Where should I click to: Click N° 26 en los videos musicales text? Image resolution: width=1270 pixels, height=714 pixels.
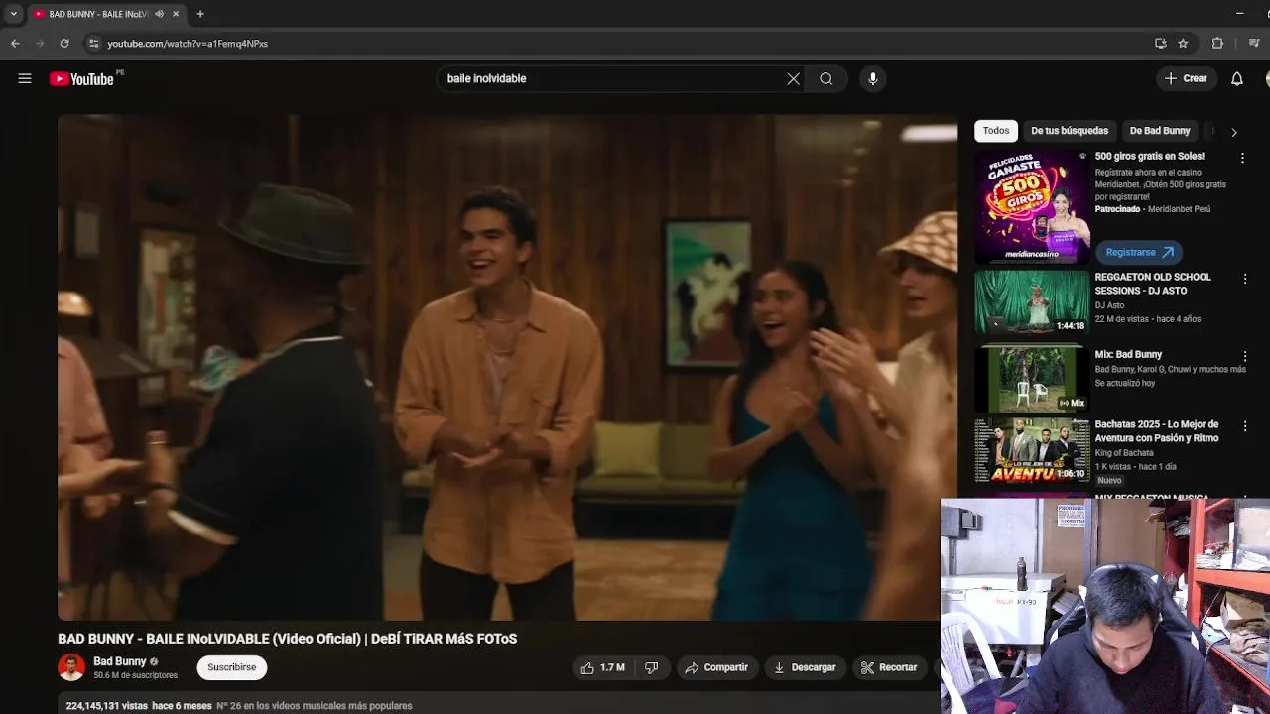coord(315,706)
